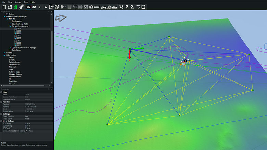267x150 pixels.
Task: Select the Depth color mode
Action: coord(11,58)
